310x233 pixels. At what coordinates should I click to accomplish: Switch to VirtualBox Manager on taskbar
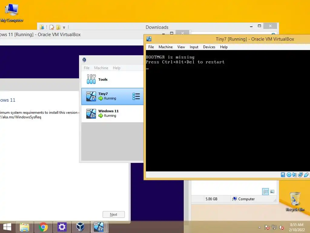[x=81, y=227]
